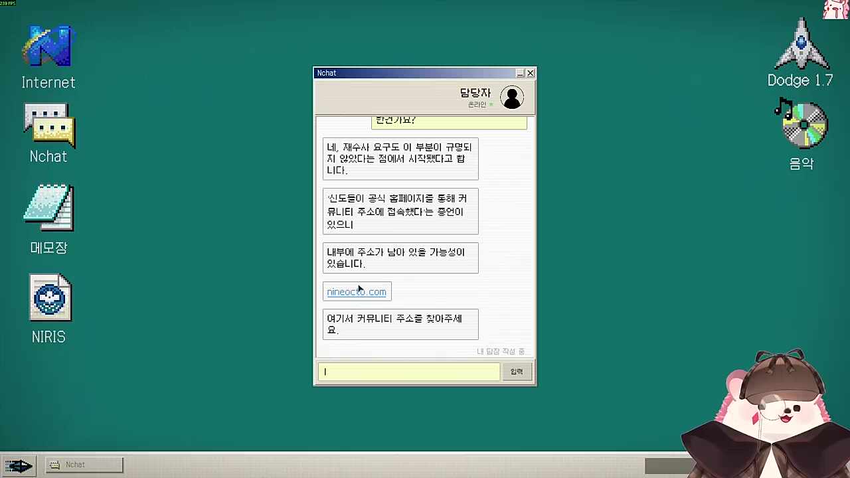The width and height of the screenshot is (850, 478).
Task: Close the Nchat window
Action: 531,73
